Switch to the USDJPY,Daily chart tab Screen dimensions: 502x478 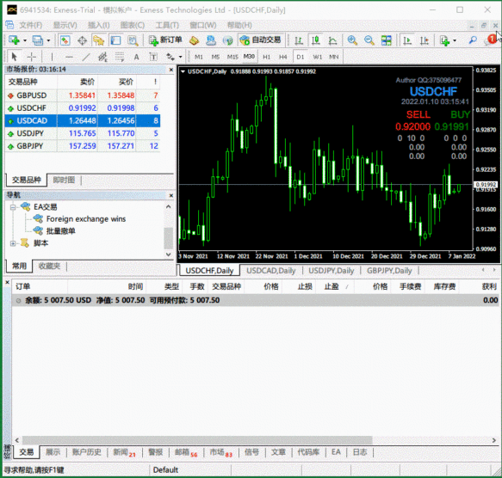tap(331, 271)
